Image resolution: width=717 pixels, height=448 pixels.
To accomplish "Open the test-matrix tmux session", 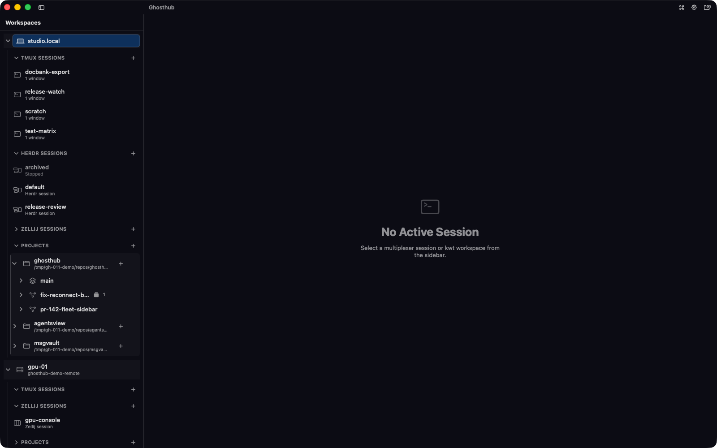I will (x=74, y=134).
